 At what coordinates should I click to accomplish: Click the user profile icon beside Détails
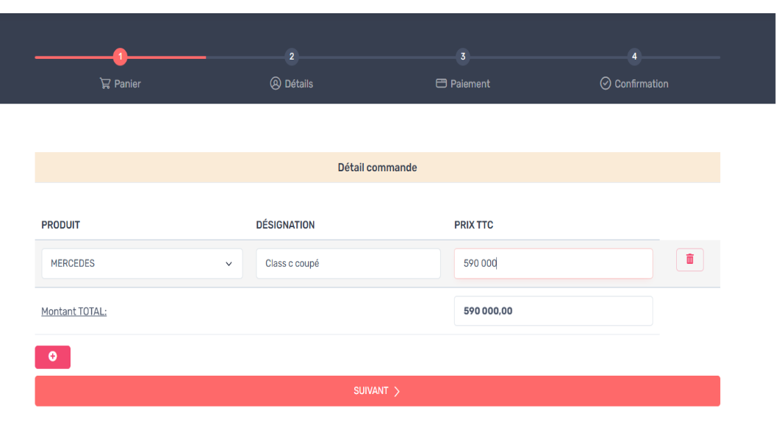[276, 83]
